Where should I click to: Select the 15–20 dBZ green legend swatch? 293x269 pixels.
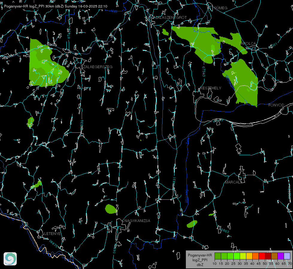(x=224, y=256)
